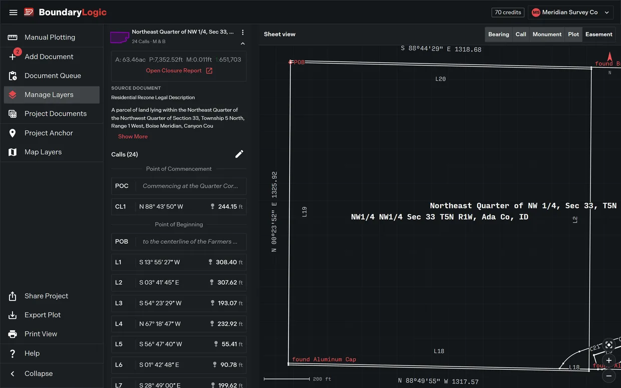The width and height of the screenshot is (621, 388).
Task: Click Export Plot
Action: click(52, 315)
